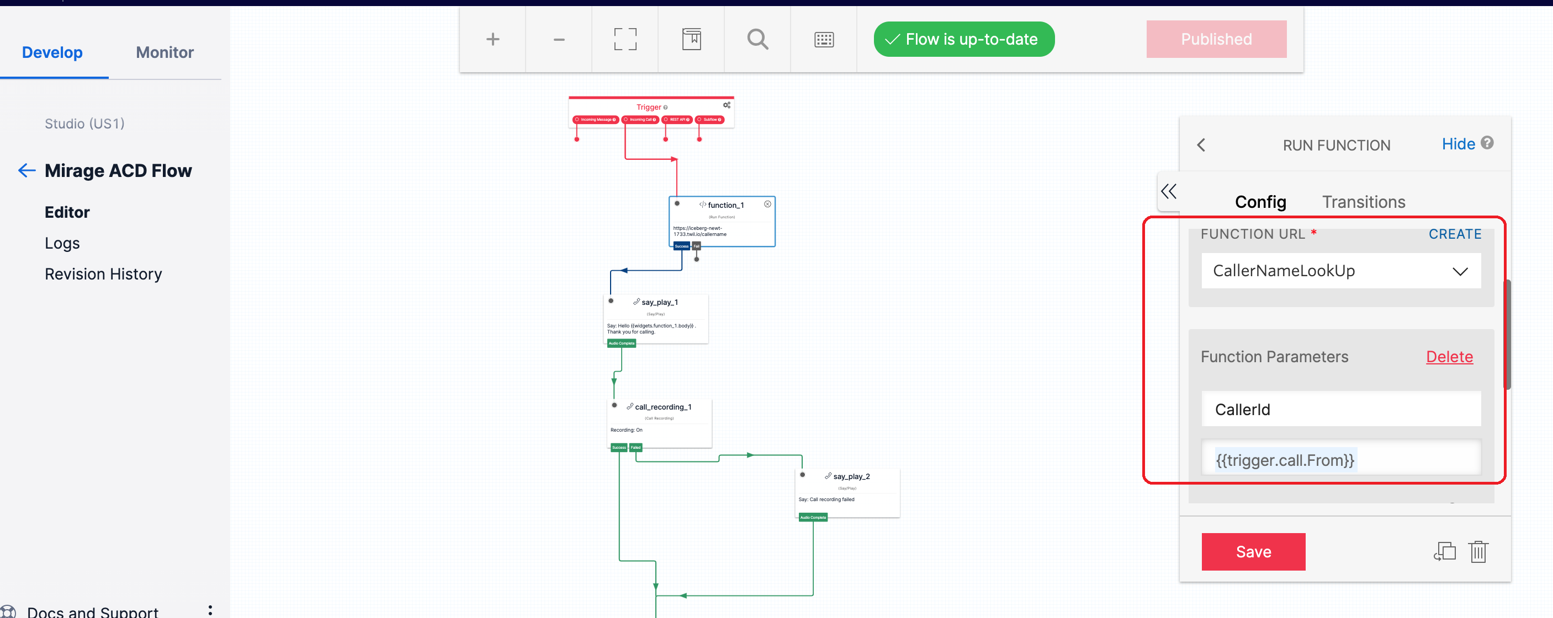
Task: Click call_recording_1 Success transition
Action: (x=618, y=447)
